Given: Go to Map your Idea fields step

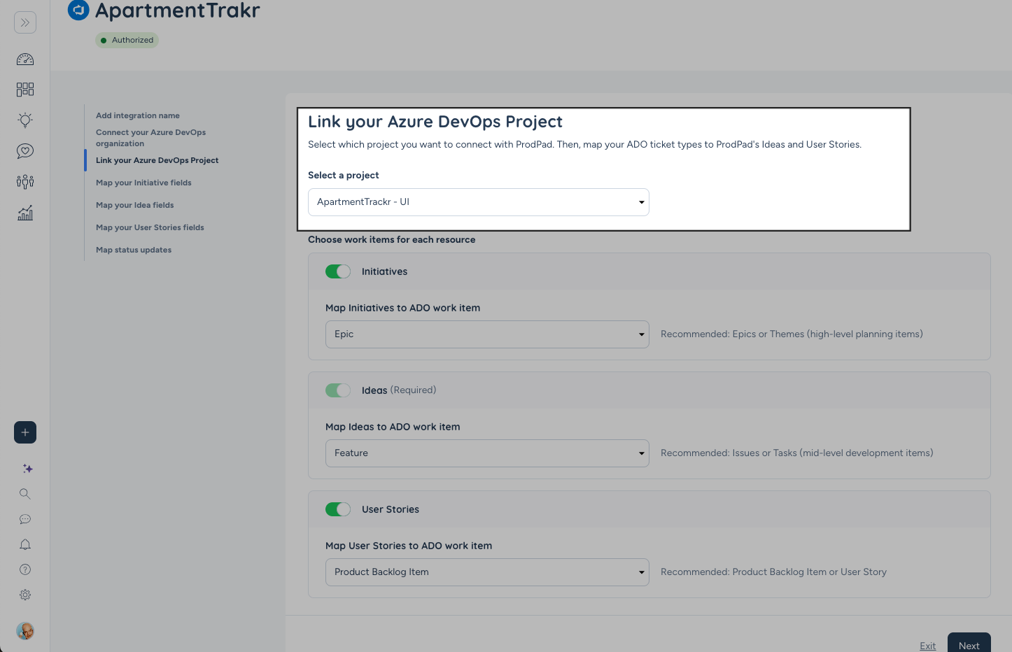Looking at the screenshot, I should coord(135,205).
